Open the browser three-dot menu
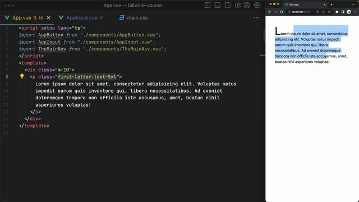Screen dimensions: 359x202 point(355,12)
